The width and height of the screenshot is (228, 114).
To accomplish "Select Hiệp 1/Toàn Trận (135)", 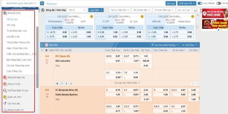I will pyautogui.click(x=17, y=48).
